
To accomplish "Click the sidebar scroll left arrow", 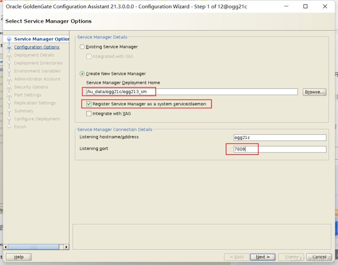I will click(x=6, y=247).
